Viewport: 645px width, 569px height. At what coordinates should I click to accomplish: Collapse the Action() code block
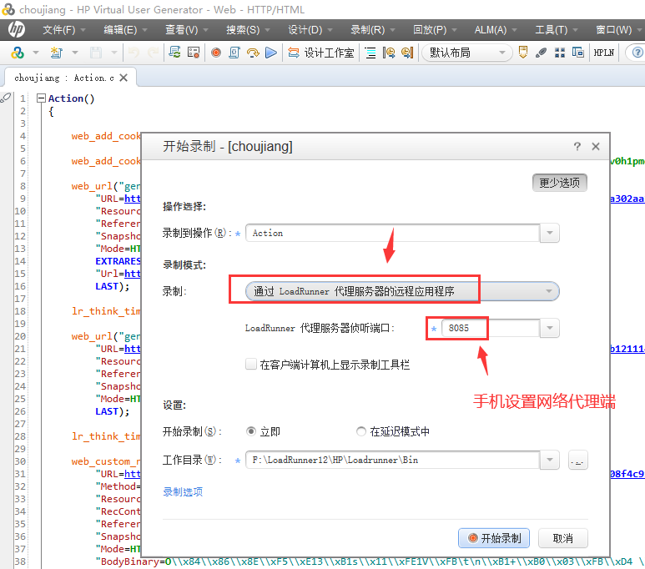click(41, 98)
